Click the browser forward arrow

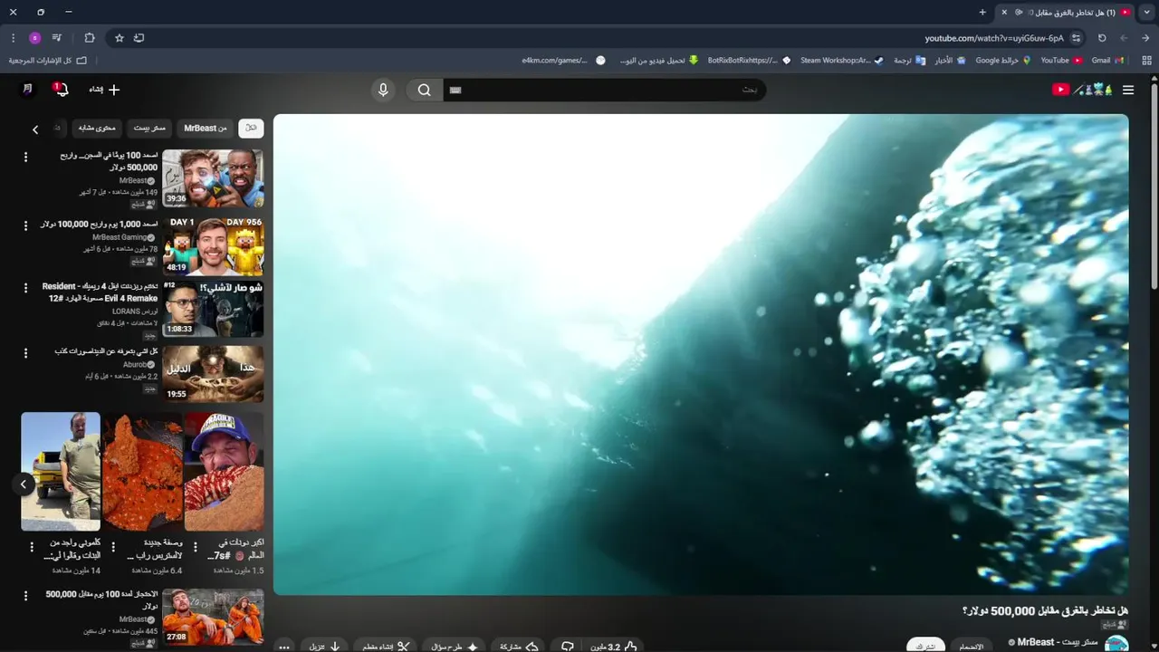pyautogui.click(x=1124, y=38)
